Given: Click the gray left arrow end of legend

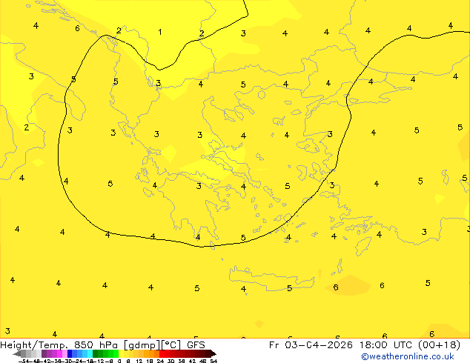Looking at the screenshot, I should point(17,353).
